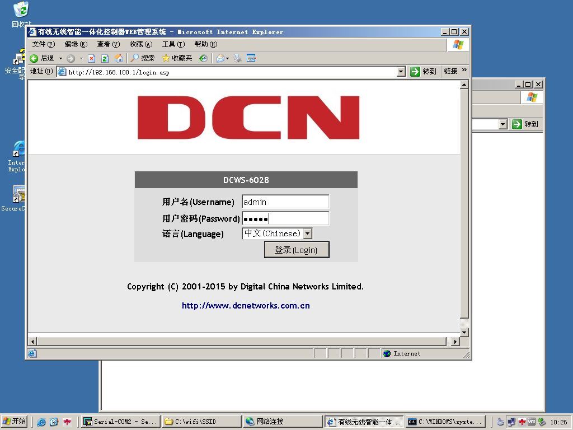Screen dimensions: 573x430
Task: Click the IE page icon in status bar
Action: click(x=32, y=354)
